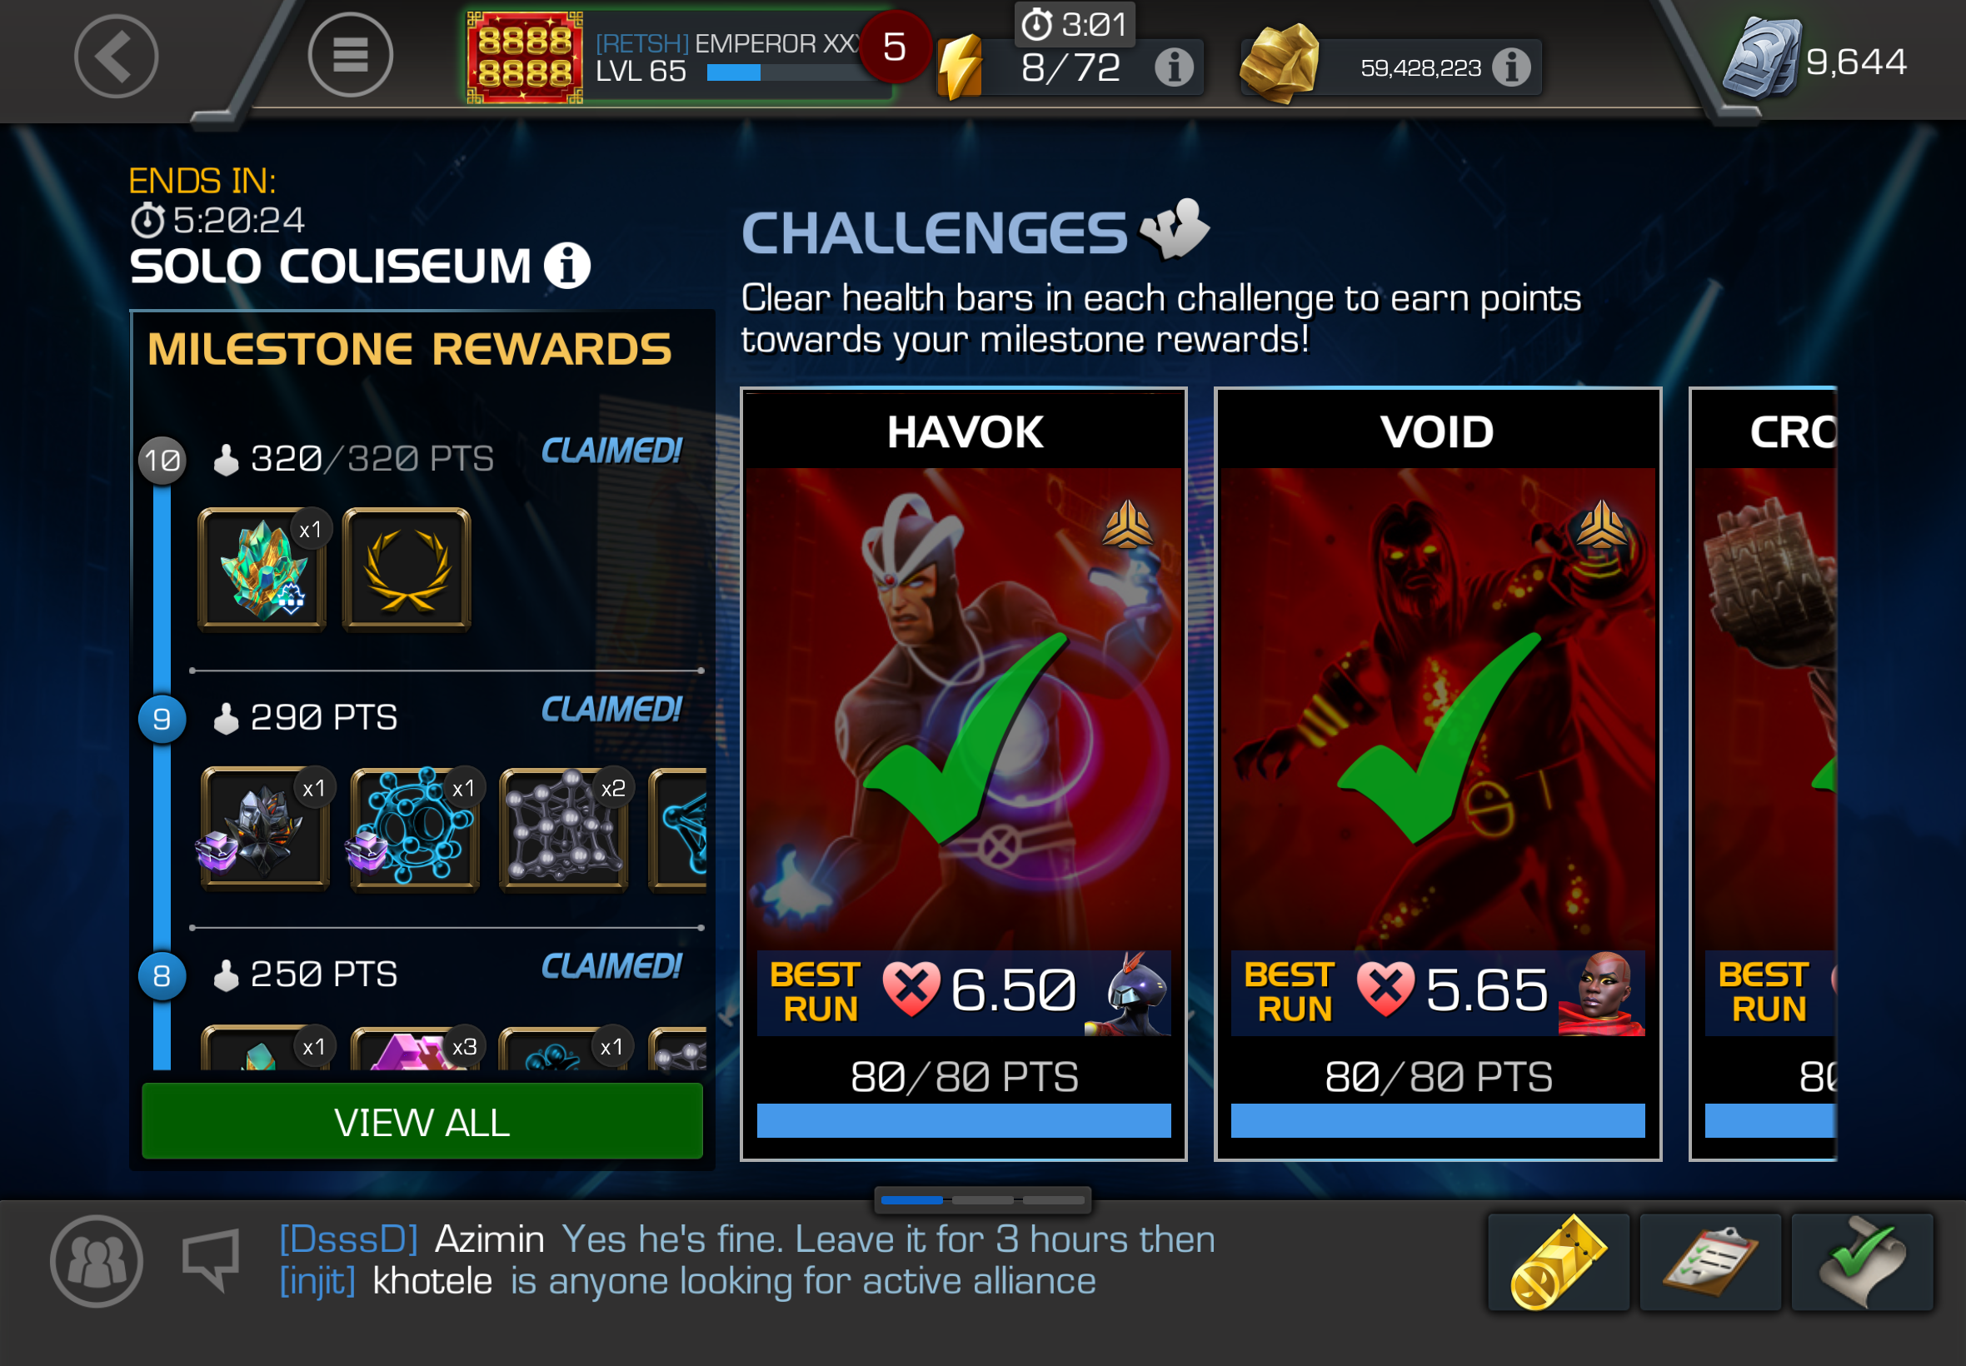Click the View All milestones button
Image resolution: width=1966 pixels, height=1366 pixels.
coord(422,1121)
